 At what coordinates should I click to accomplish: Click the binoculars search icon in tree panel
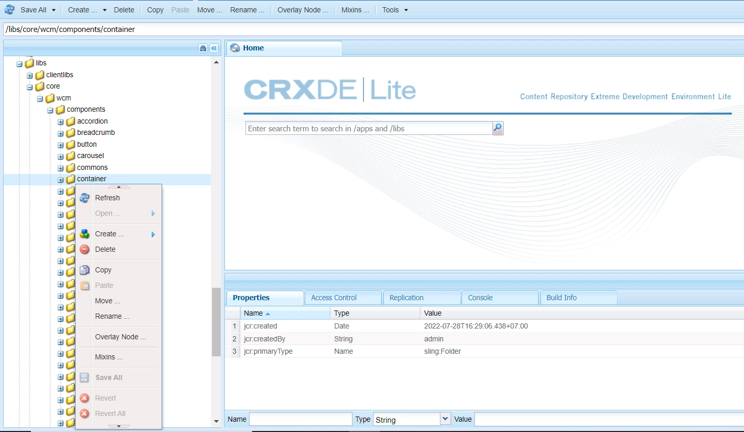[x=203, y=48]
